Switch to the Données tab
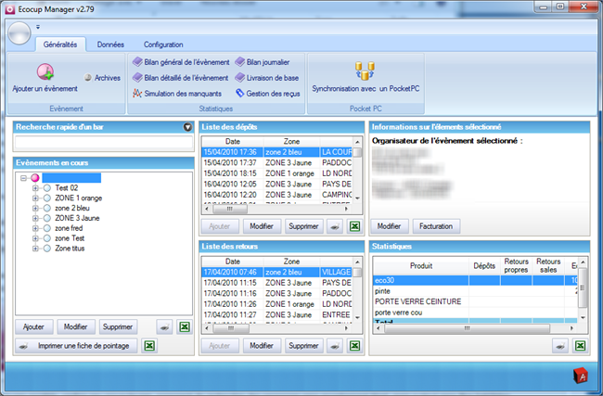This screenshot has height=396, width=603. (110, 44)
